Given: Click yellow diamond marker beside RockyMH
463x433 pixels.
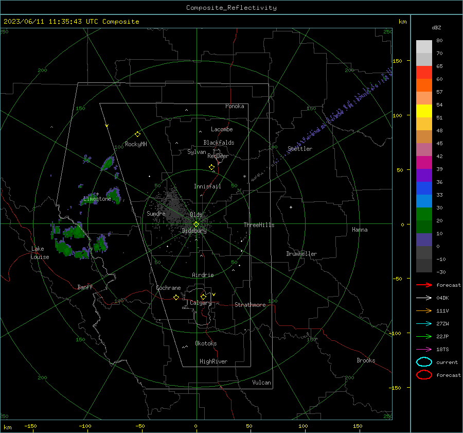Looking at the screenshot, I should click(x=137, y=134).
